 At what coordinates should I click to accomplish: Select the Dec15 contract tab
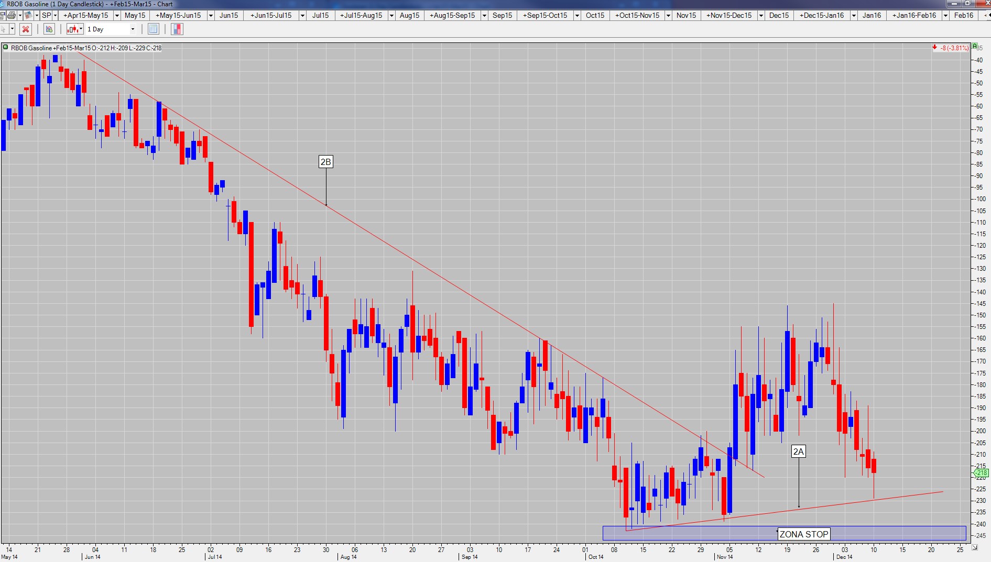(779, 16)
